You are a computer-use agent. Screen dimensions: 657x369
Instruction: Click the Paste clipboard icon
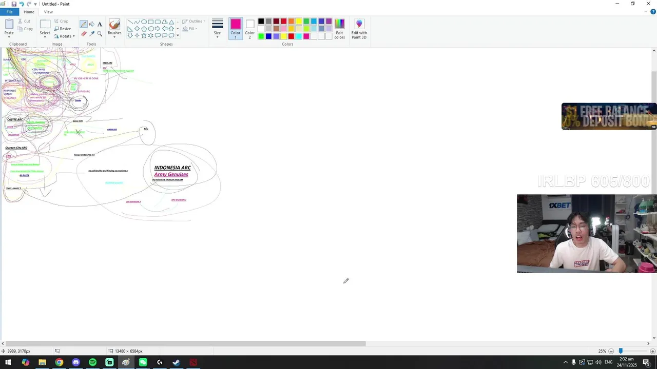(x=9, y=24)
